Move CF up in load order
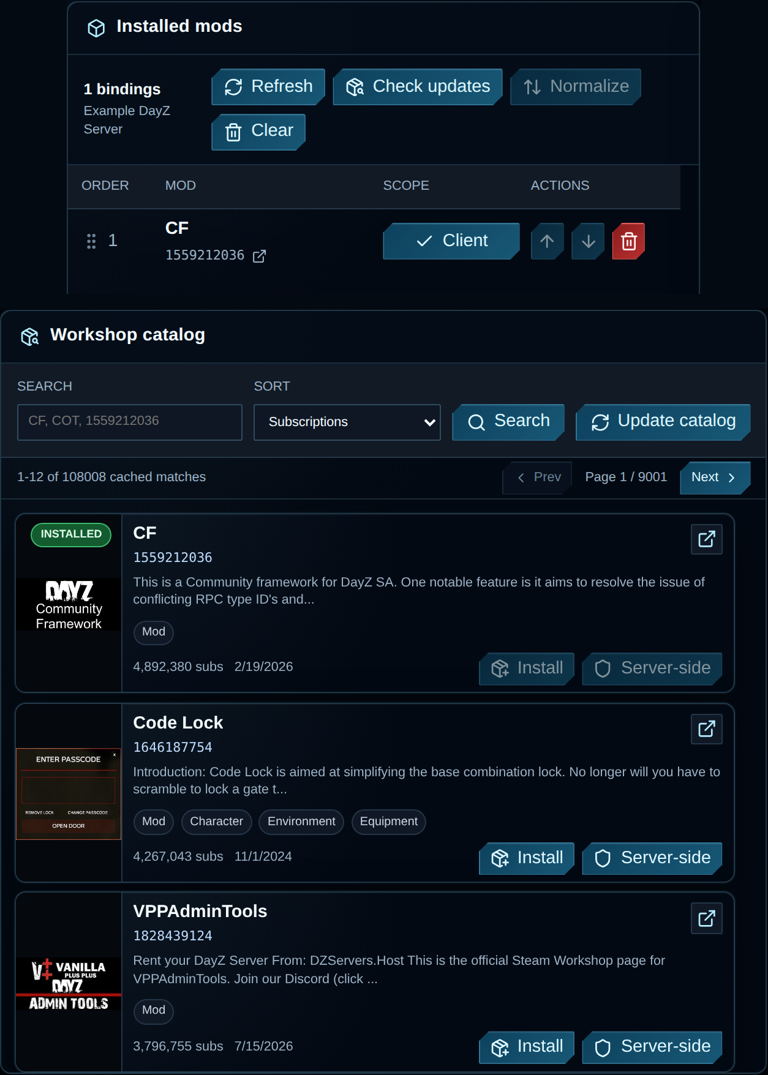 (x=548, y=241)
